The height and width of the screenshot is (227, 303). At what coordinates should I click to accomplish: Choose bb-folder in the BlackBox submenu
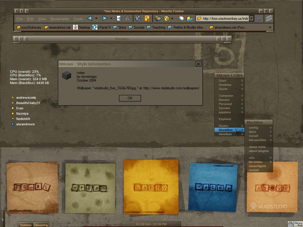click(259, 162)
